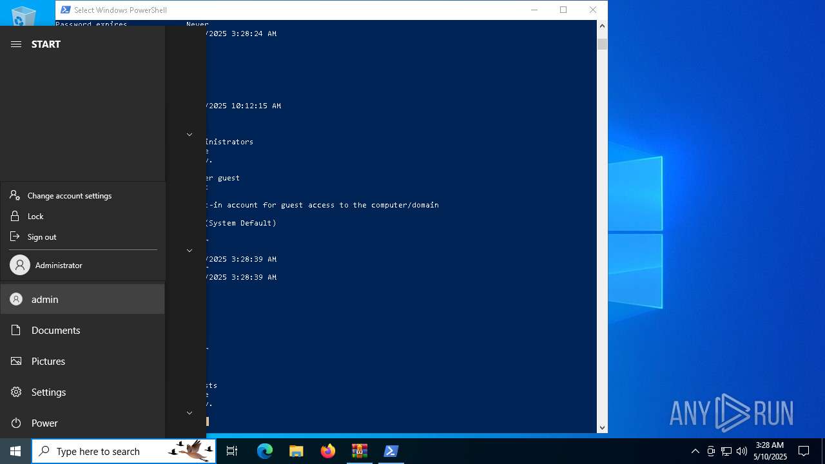Viewport: 825px width, 464px height.
Task: Click the Administrator avatar icon
Action: point(20,265)
